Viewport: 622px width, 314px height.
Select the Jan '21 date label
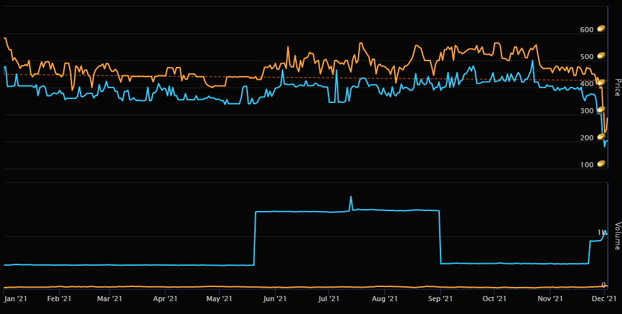(x=15, y=299)
